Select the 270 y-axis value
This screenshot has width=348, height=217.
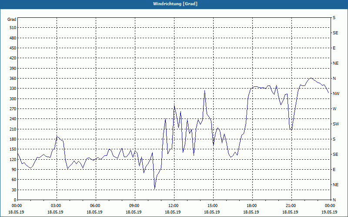13,109
